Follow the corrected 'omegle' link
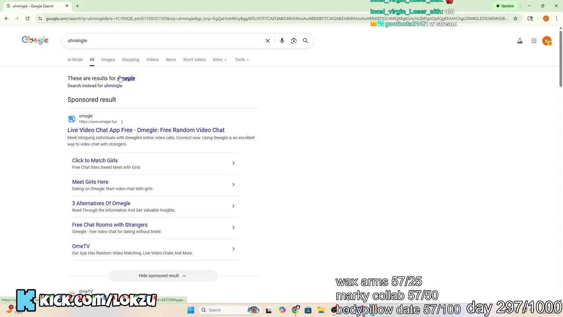563x317 pixels. coord(126,78)
